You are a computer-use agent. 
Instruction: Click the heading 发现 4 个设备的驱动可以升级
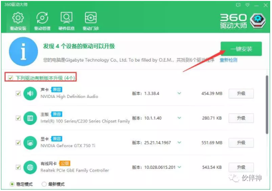79,46
